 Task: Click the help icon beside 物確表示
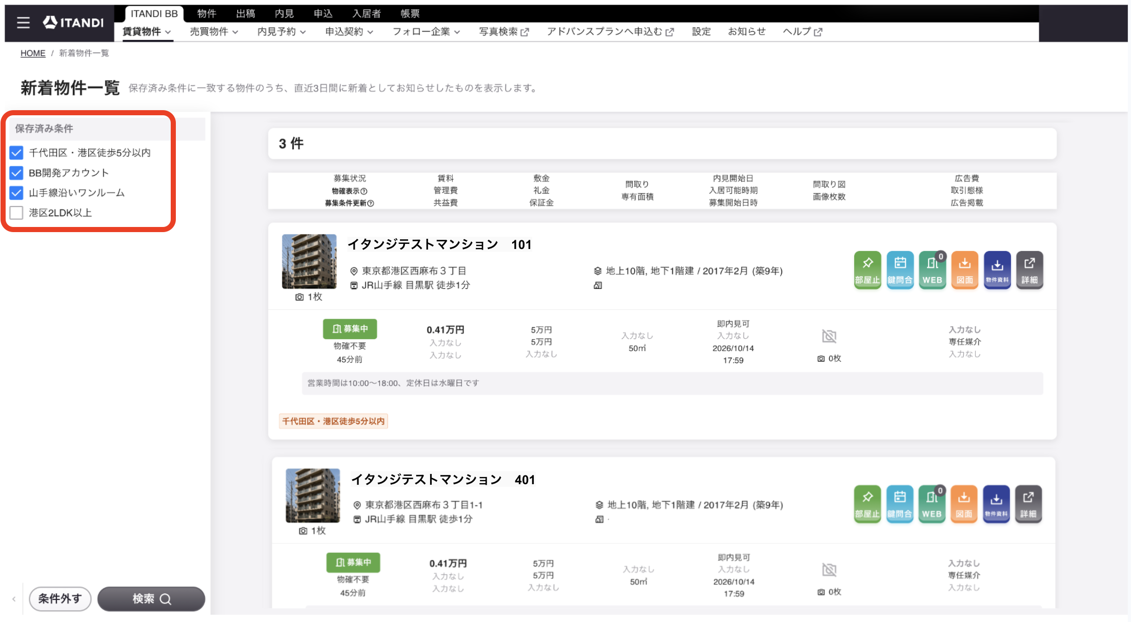(x=364, y=191)
